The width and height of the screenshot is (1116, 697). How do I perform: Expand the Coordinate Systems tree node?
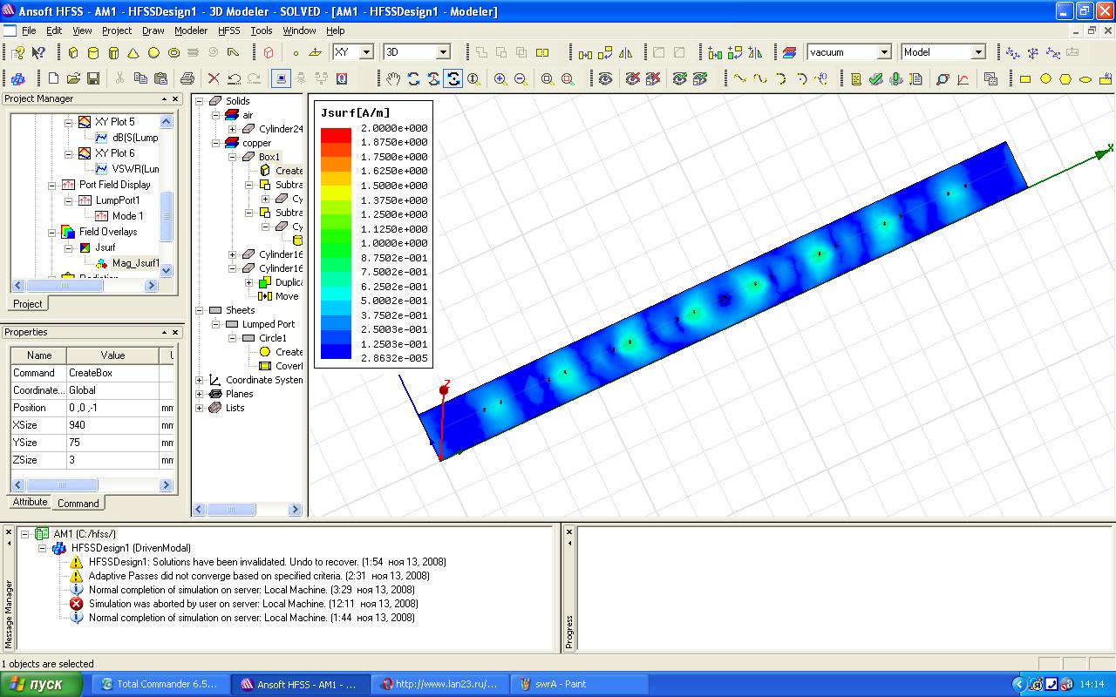[200, 380]
